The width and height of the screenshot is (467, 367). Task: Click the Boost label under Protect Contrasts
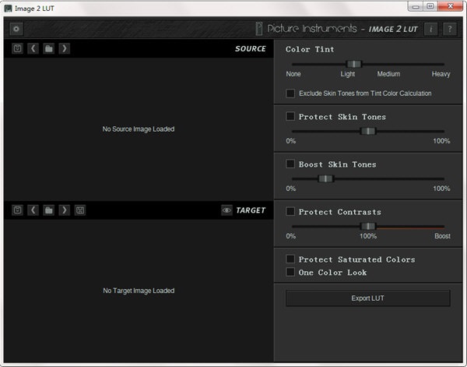pos(442,236)
